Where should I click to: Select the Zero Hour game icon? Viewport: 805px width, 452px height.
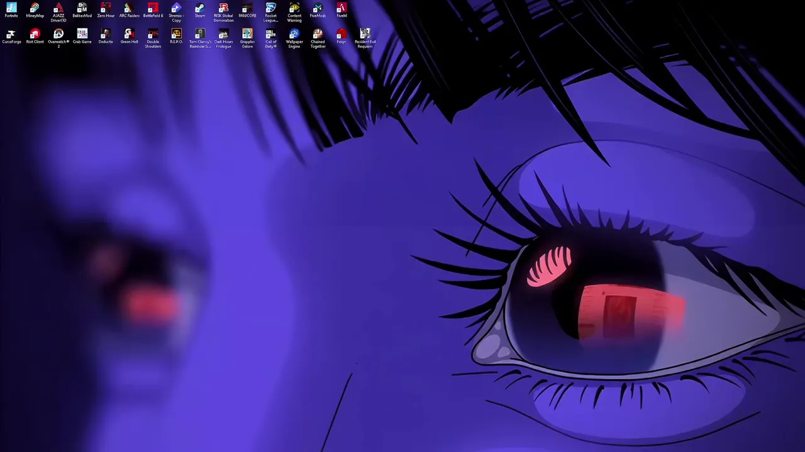pos(106,11)
